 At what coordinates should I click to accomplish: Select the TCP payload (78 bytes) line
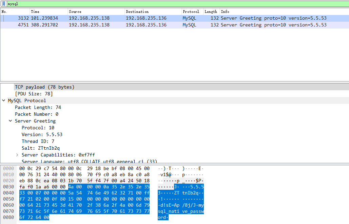pyautogui.click(x=44, y=87)
